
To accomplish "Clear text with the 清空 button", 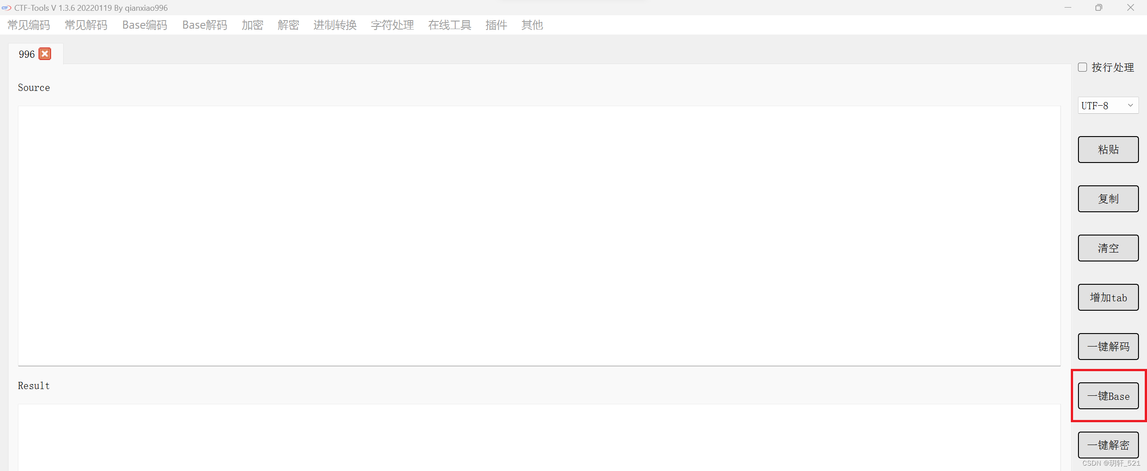I will pyautogui.click(x=1108, y=248).
